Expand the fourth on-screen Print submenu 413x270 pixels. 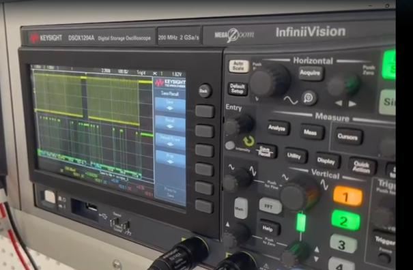point(170,159)
